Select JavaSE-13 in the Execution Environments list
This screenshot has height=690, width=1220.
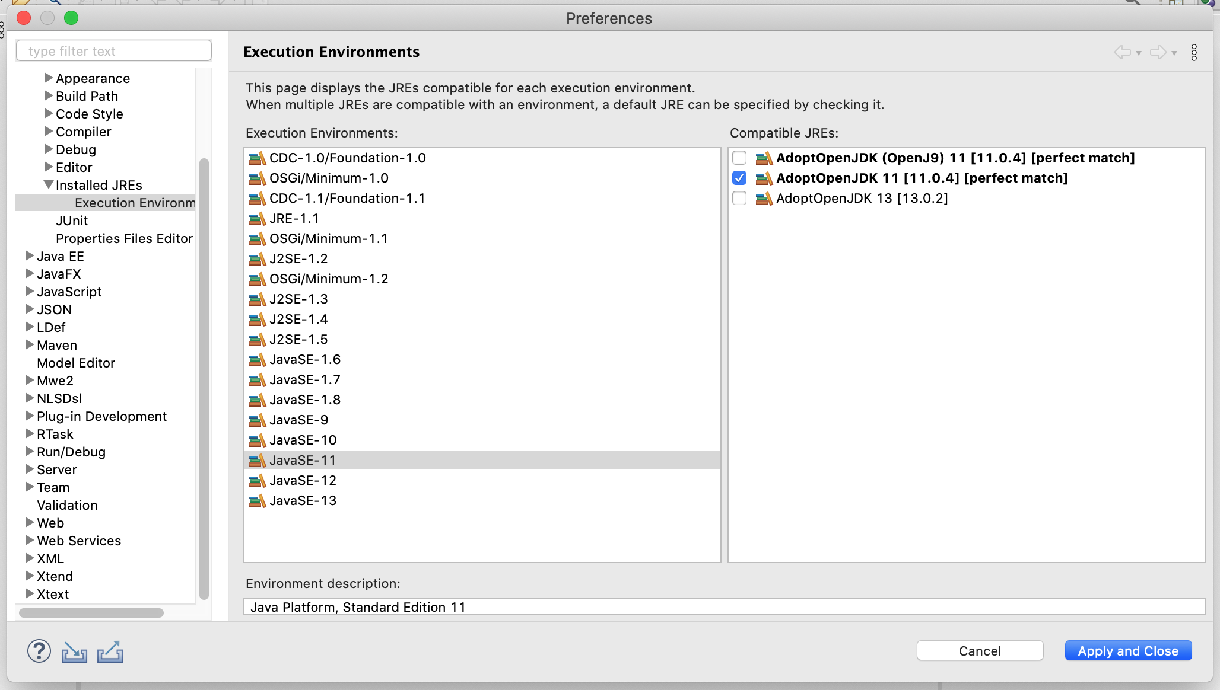[303, 501]
